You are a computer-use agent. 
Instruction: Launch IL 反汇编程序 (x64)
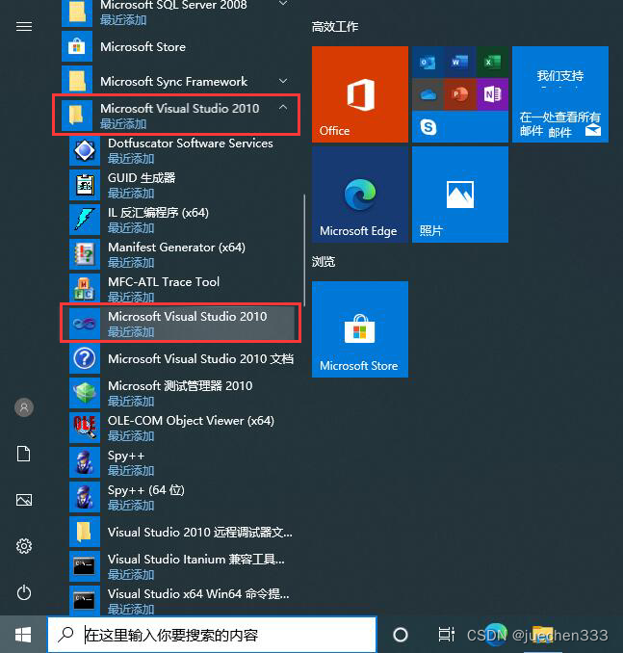pyautogui.click(x=183, y=220)
